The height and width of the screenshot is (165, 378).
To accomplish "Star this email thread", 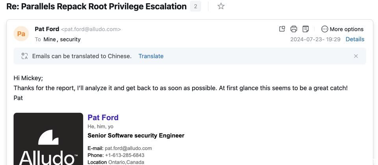I will (x=221, y=6).
